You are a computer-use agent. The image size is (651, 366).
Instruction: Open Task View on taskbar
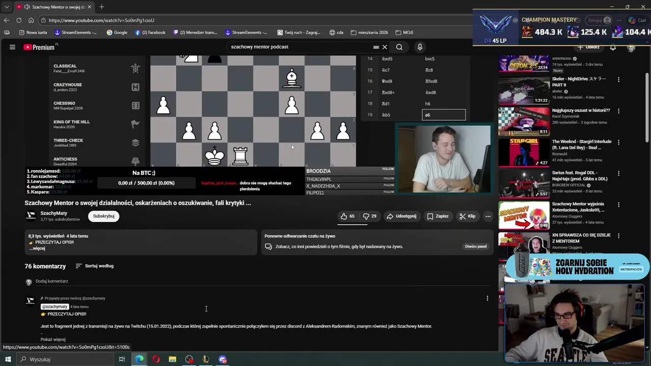click(122, 359)
